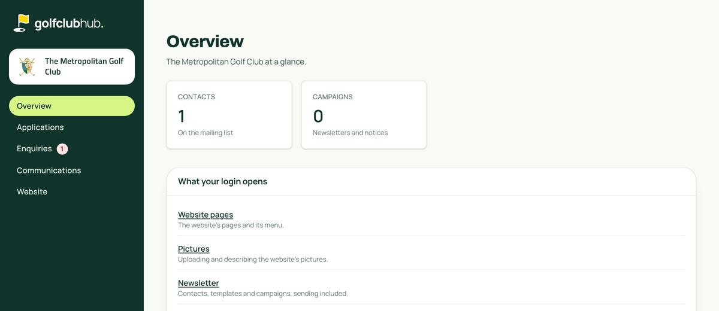Screen dimensions: 719x311
Task: Open the Newsletter link
Action: [x=198, y=283]
